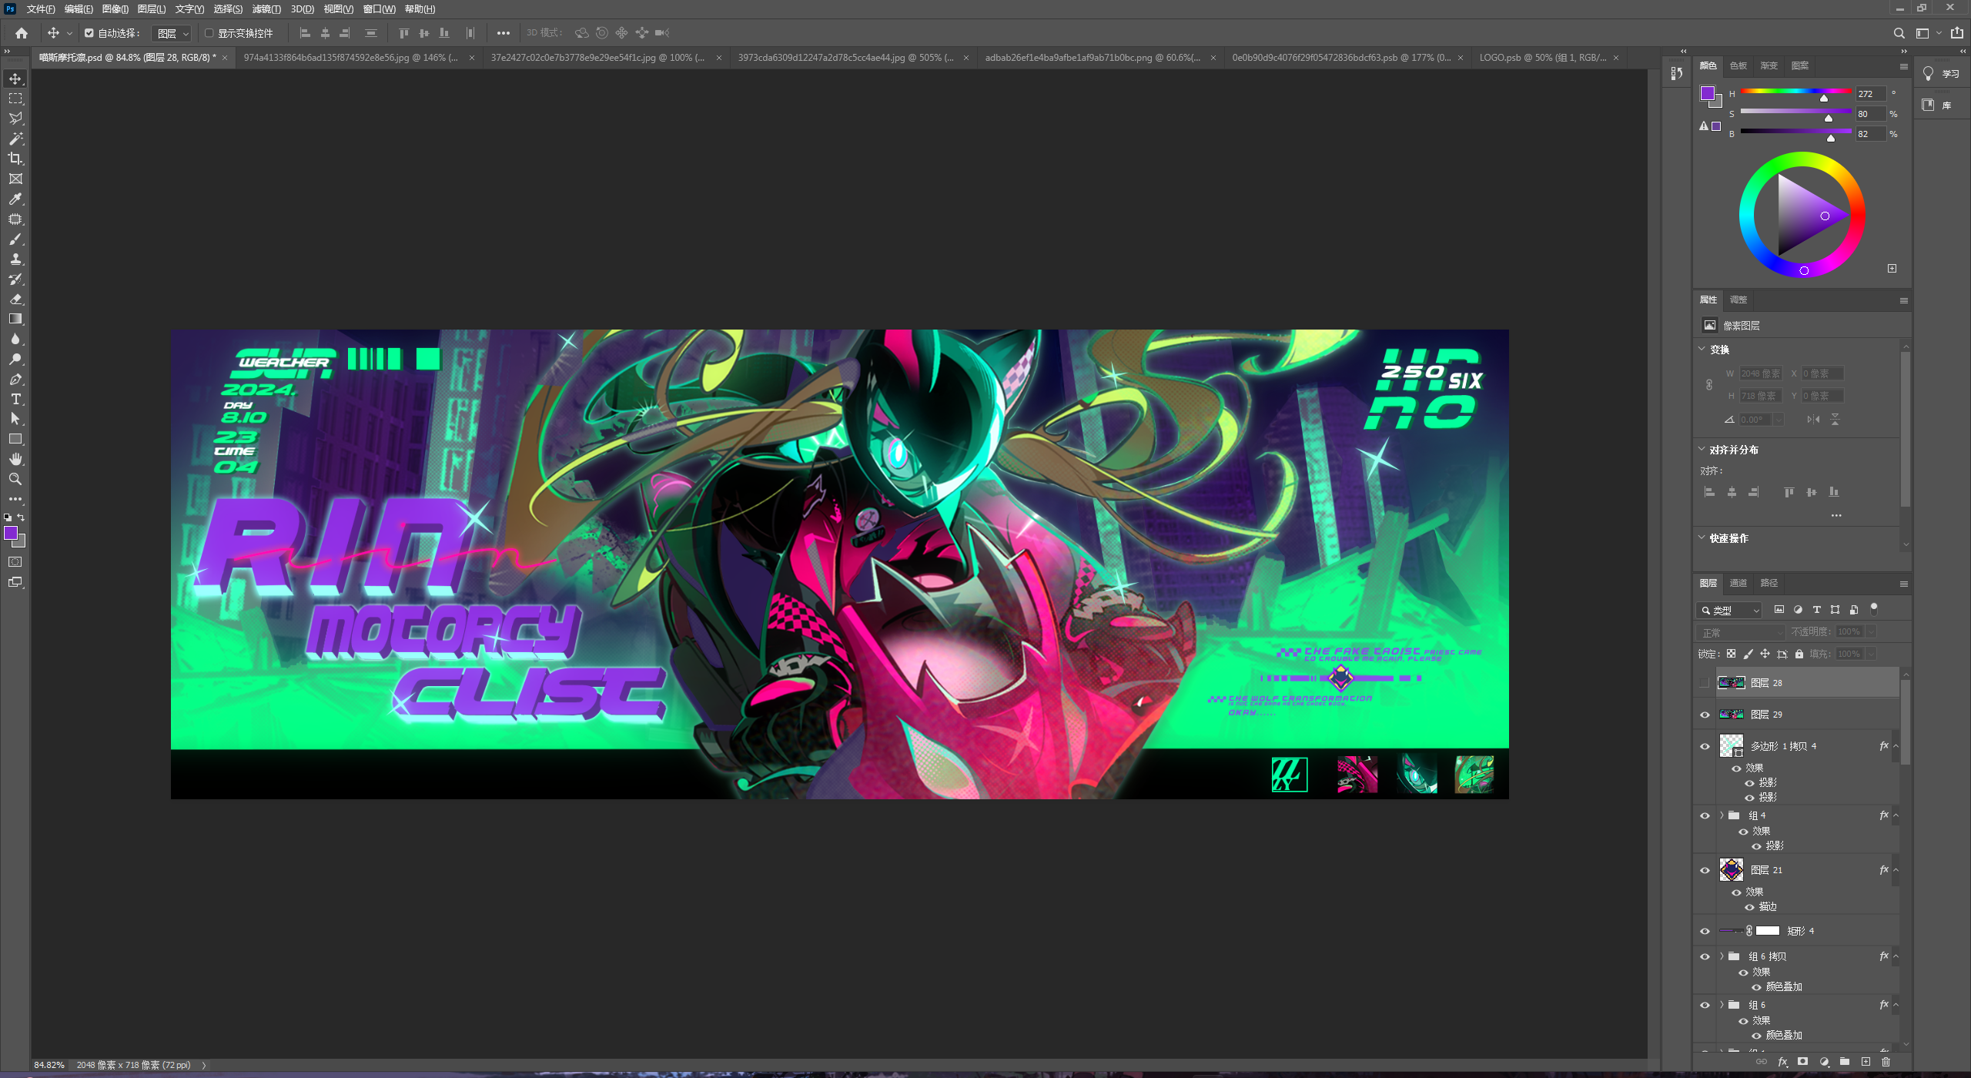Click the foreground purple color swatch in toolbar
The height and width of the screenshot is (1078, 1971).
tap(11, 533)
